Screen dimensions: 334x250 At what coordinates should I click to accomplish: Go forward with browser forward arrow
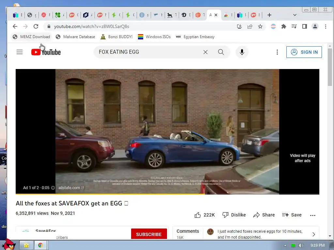25,26
